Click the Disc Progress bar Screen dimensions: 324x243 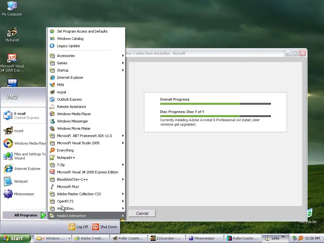[215, 116]
